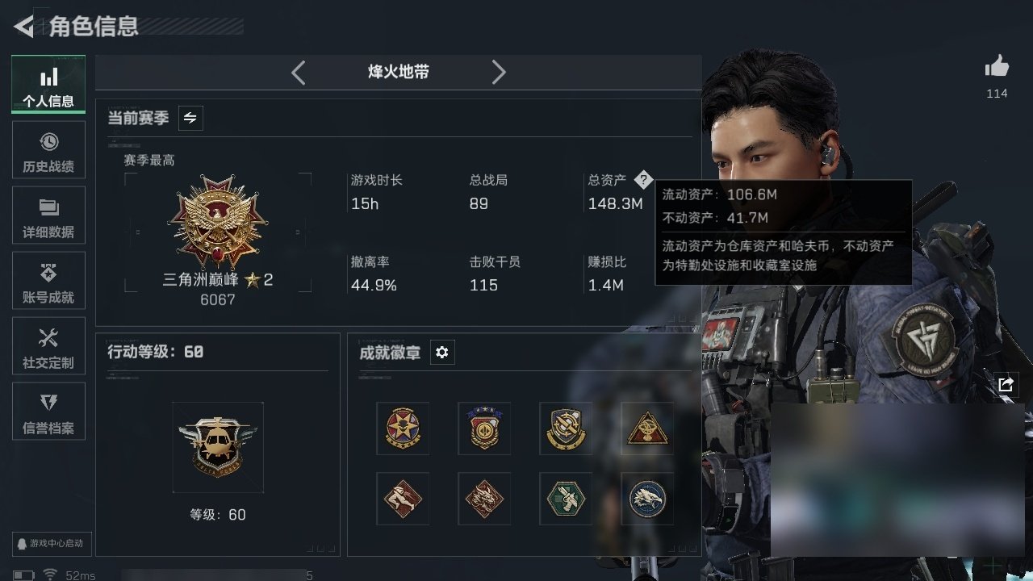Open the 烽火地带 mode selector
This screenshot has height=581, width=1033.
399,73
